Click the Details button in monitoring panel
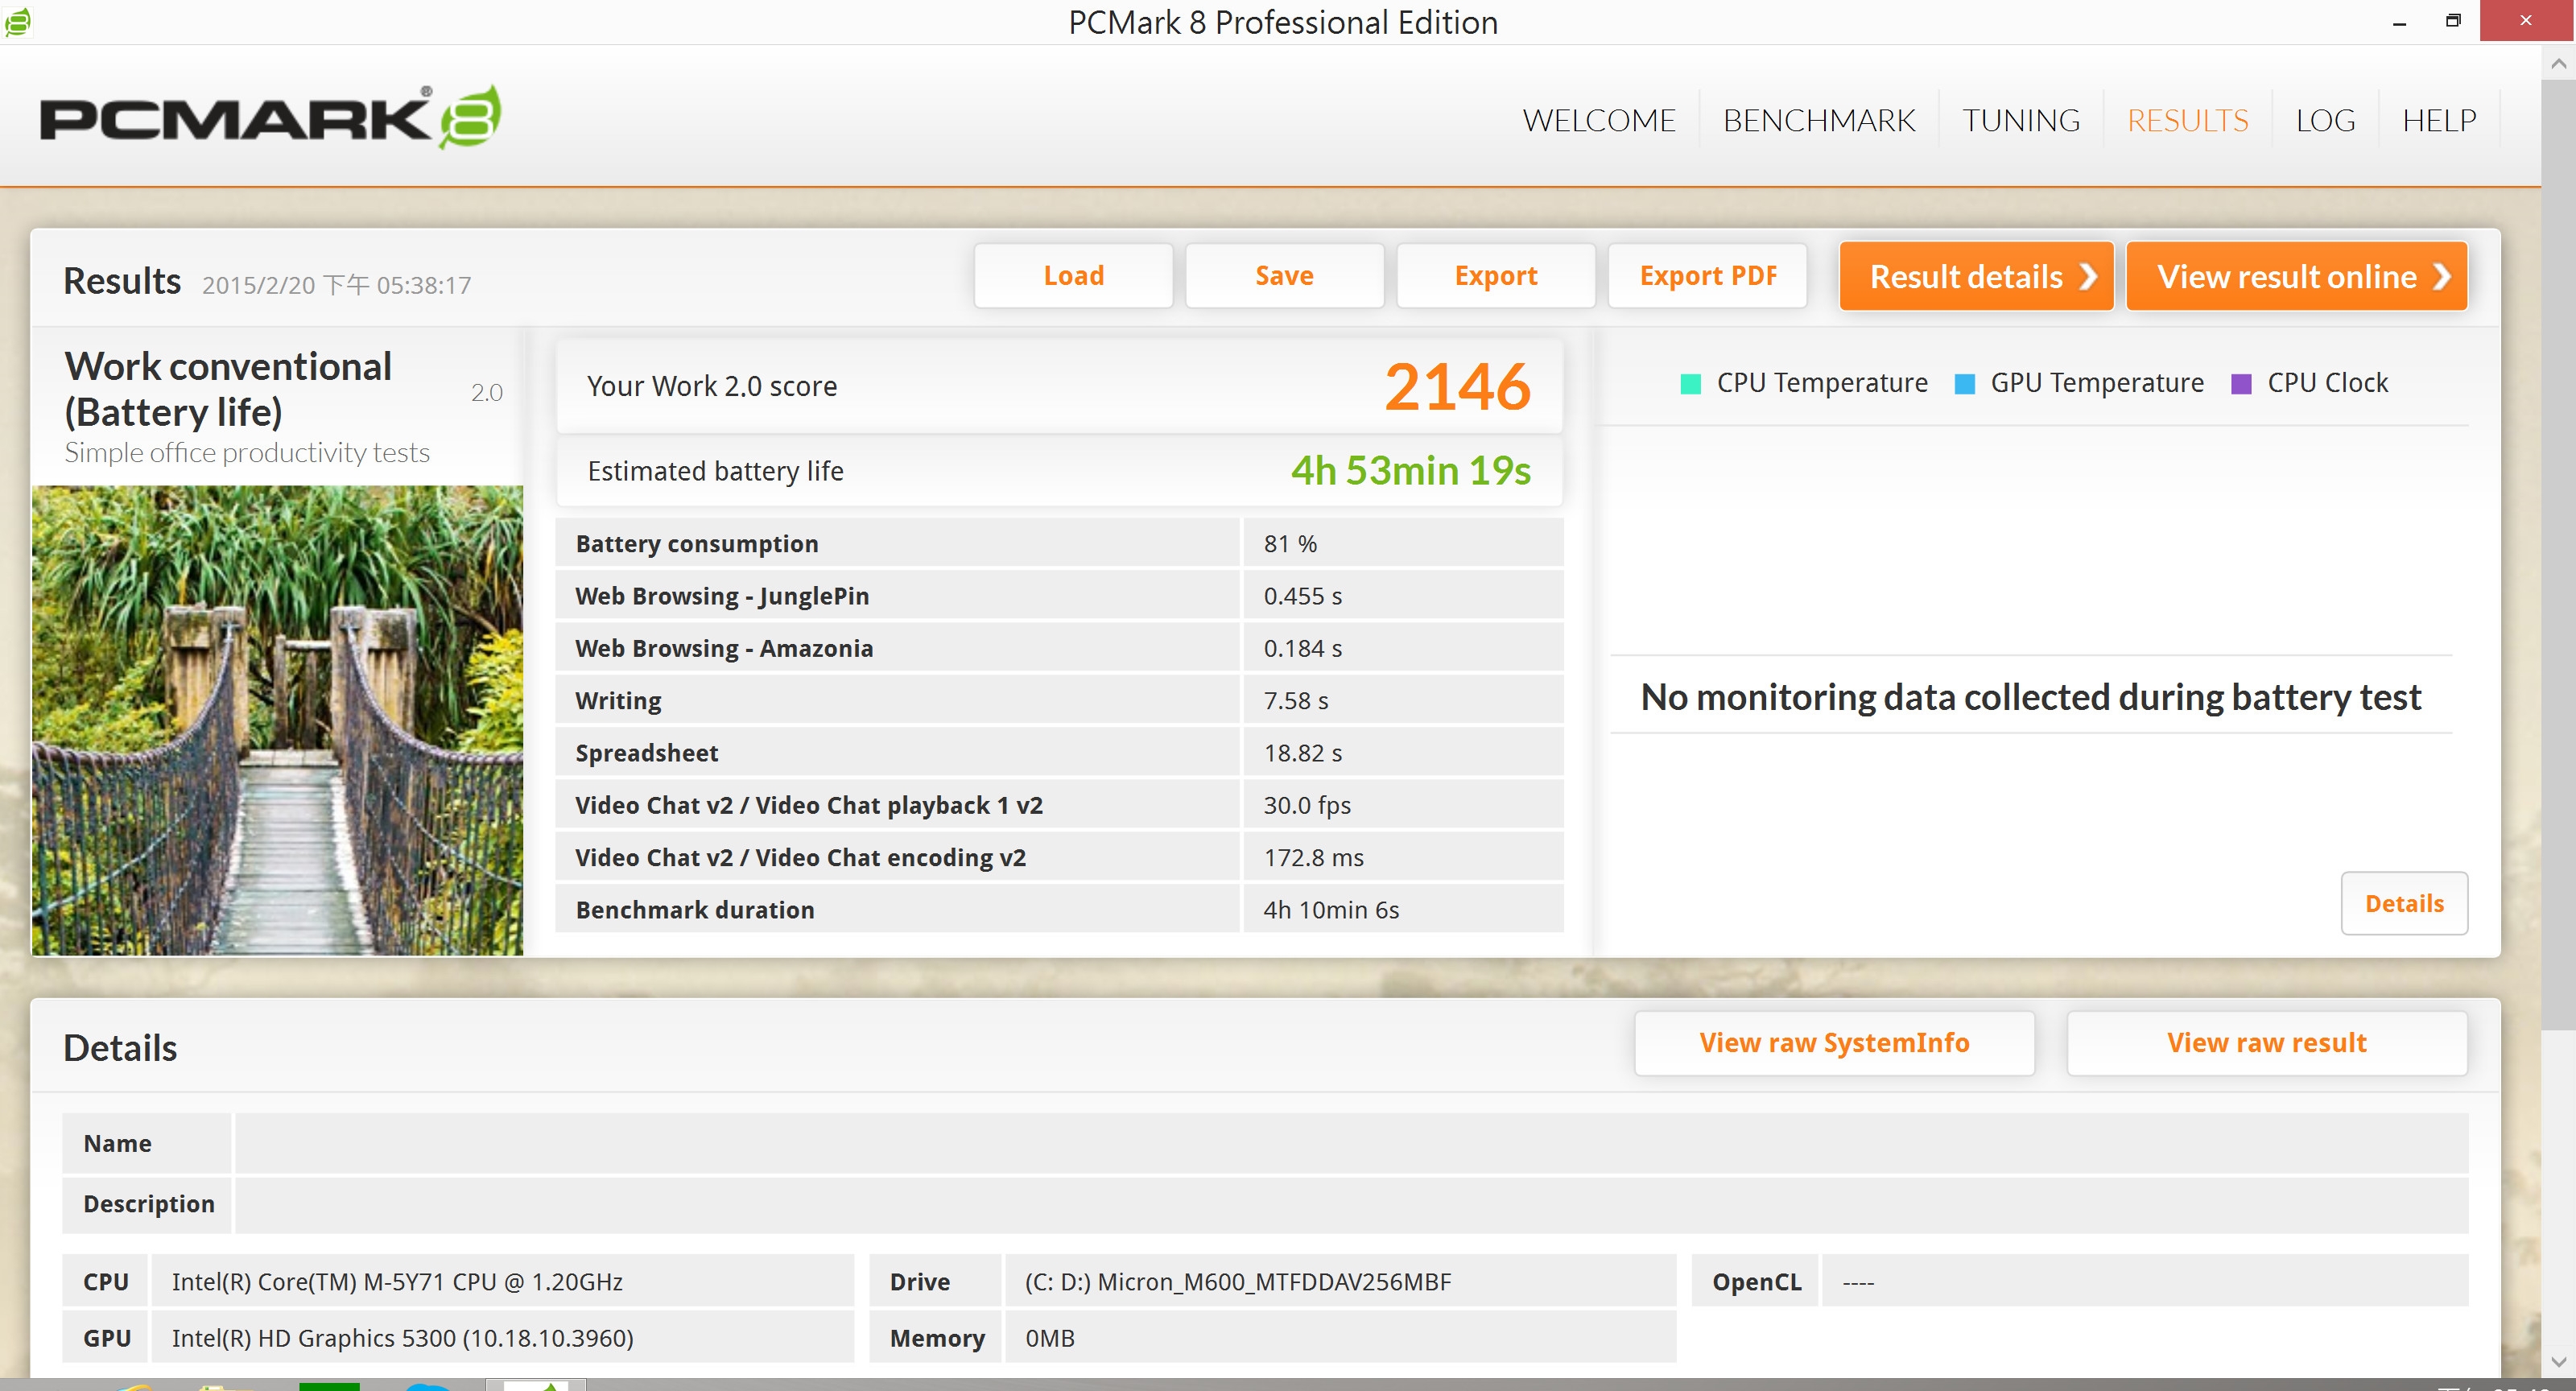Screen dimensions: 2576x1391 (2404, 904)
